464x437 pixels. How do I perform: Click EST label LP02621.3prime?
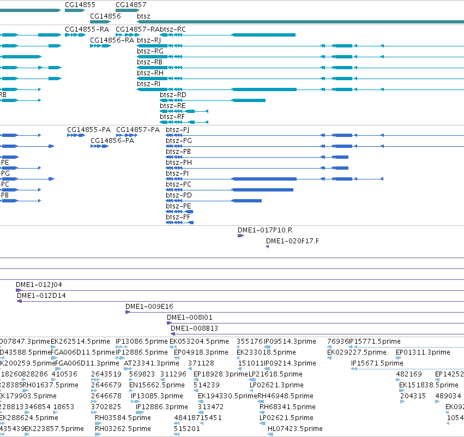coord(276,386)
